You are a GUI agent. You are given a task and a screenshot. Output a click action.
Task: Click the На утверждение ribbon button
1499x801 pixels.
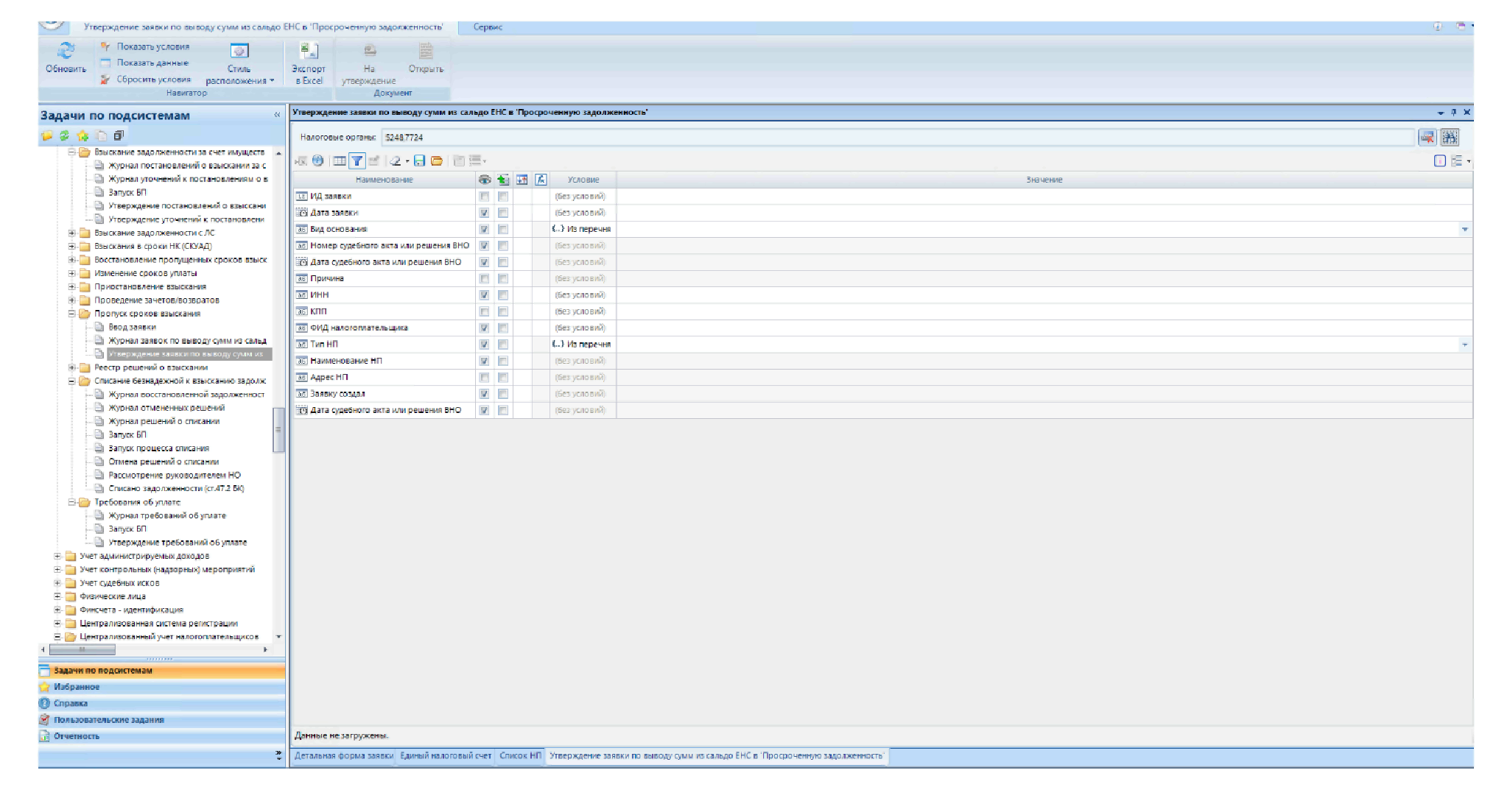(x=369, y=63)
